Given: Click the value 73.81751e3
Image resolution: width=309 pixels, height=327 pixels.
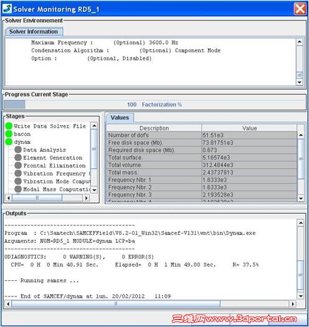Looking at the screenshot, I should (x=218, y=143).
